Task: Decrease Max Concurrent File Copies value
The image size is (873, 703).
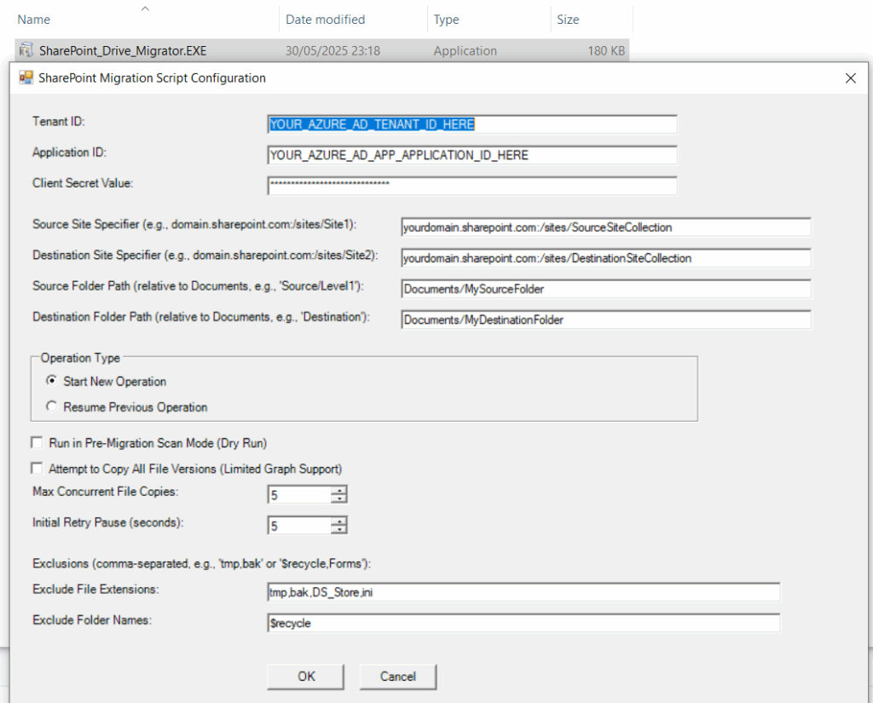Action: point(339,499)
